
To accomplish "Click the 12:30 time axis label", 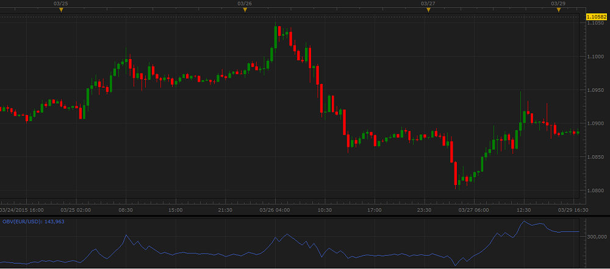I will coord(523,210).
